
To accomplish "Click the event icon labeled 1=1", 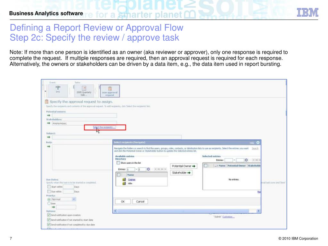I will (58, 91).
